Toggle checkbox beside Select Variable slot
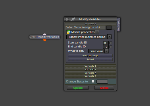 [x=114, y=28]
